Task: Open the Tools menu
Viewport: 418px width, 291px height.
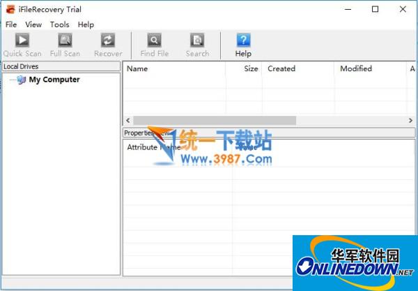Action: [60, 24]
